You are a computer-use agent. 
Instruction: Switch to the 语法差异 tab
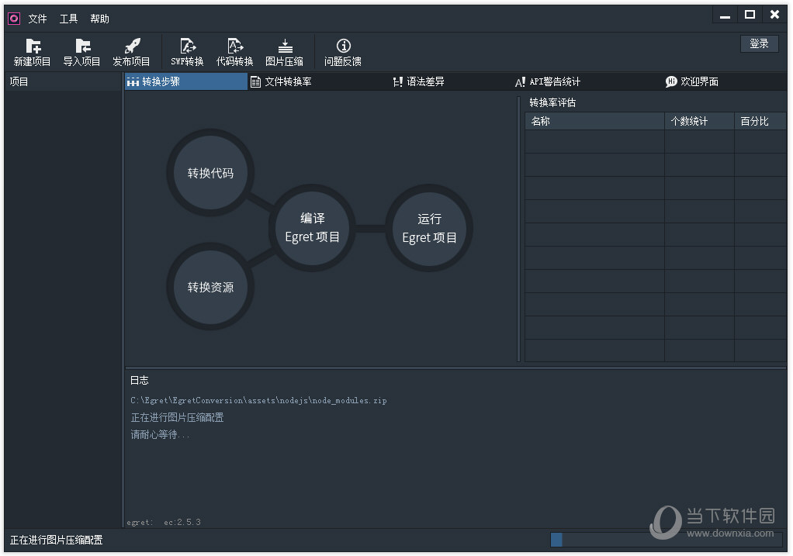(x=419, y=81)
